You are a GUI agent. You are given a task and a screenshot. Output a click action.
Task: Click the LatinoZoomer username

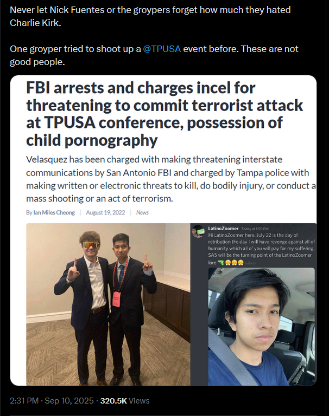pyautogui.click(x=223, y=229)
